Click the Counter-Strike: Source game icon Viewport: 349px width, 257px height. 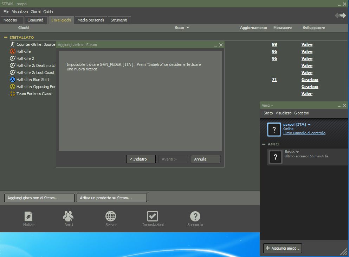[12, 44]
